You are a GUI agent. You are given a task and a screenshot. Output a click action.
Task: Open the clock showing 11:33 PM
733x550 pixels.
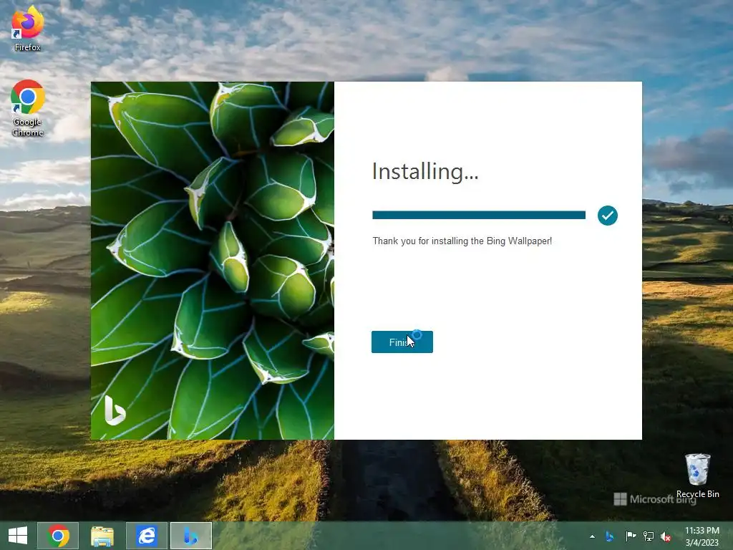coord(702,536)
